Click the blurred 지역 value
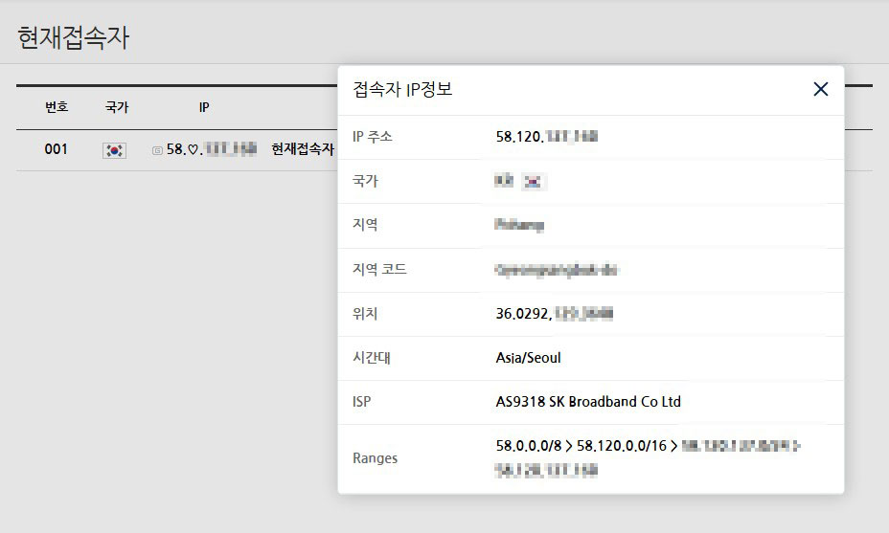This screenshot has width=889, height=533. pos(520,225)
